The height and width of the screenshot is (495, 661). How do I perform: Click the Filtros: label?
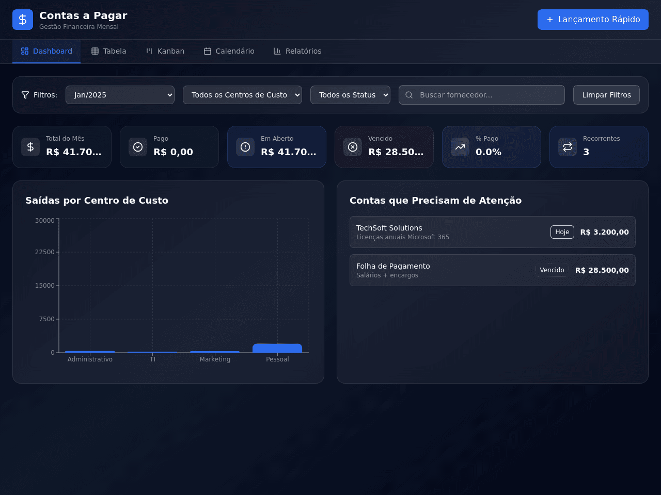point(45,95)
